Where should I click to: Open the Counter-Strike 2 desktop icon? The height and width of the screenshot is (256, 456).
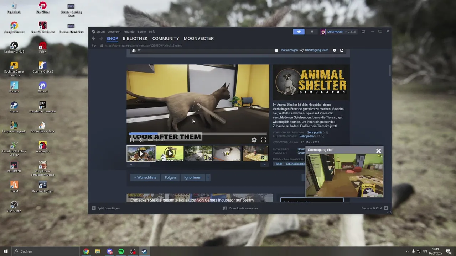coord(42,68)
